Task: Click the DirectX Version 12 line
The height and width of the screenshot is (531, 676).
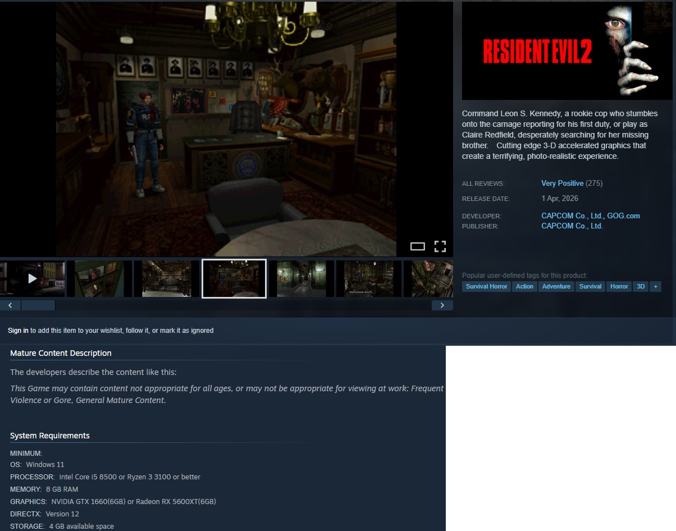Action: coord(44,514)
